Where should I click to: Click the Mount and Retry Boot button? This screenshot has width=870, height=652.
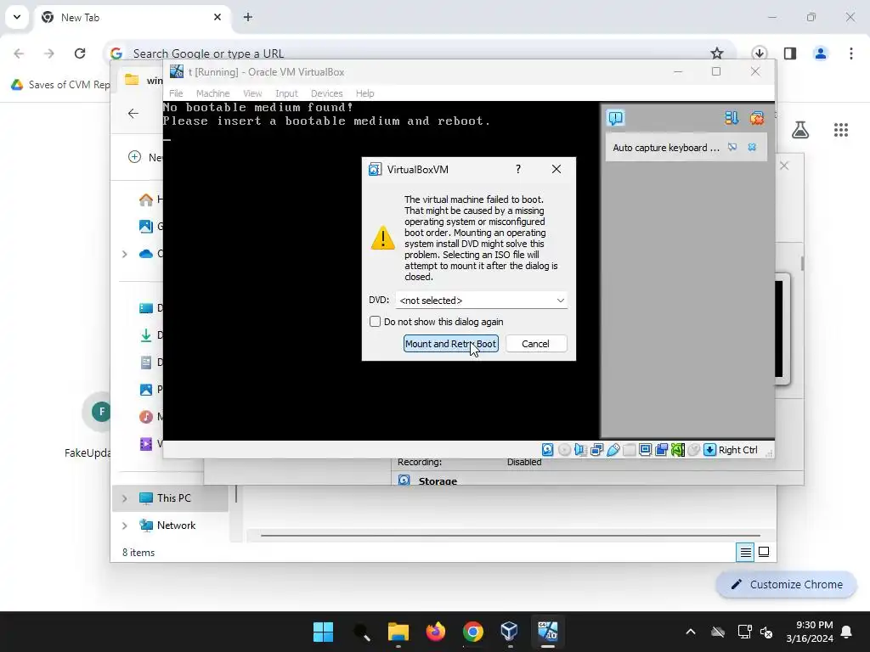450,344
